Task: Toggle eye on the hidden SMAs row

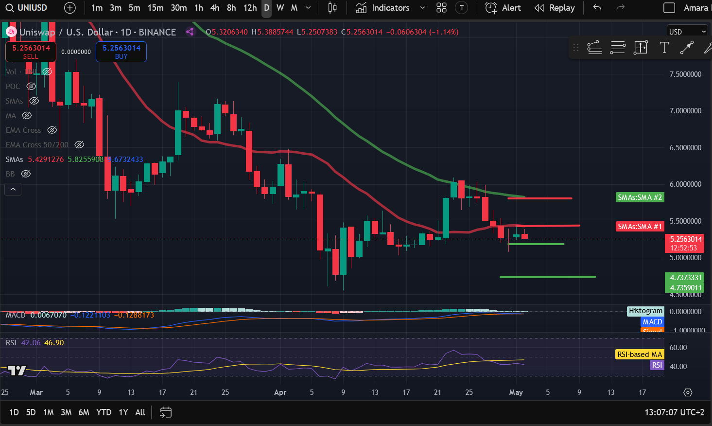Action: coord(34,101)
